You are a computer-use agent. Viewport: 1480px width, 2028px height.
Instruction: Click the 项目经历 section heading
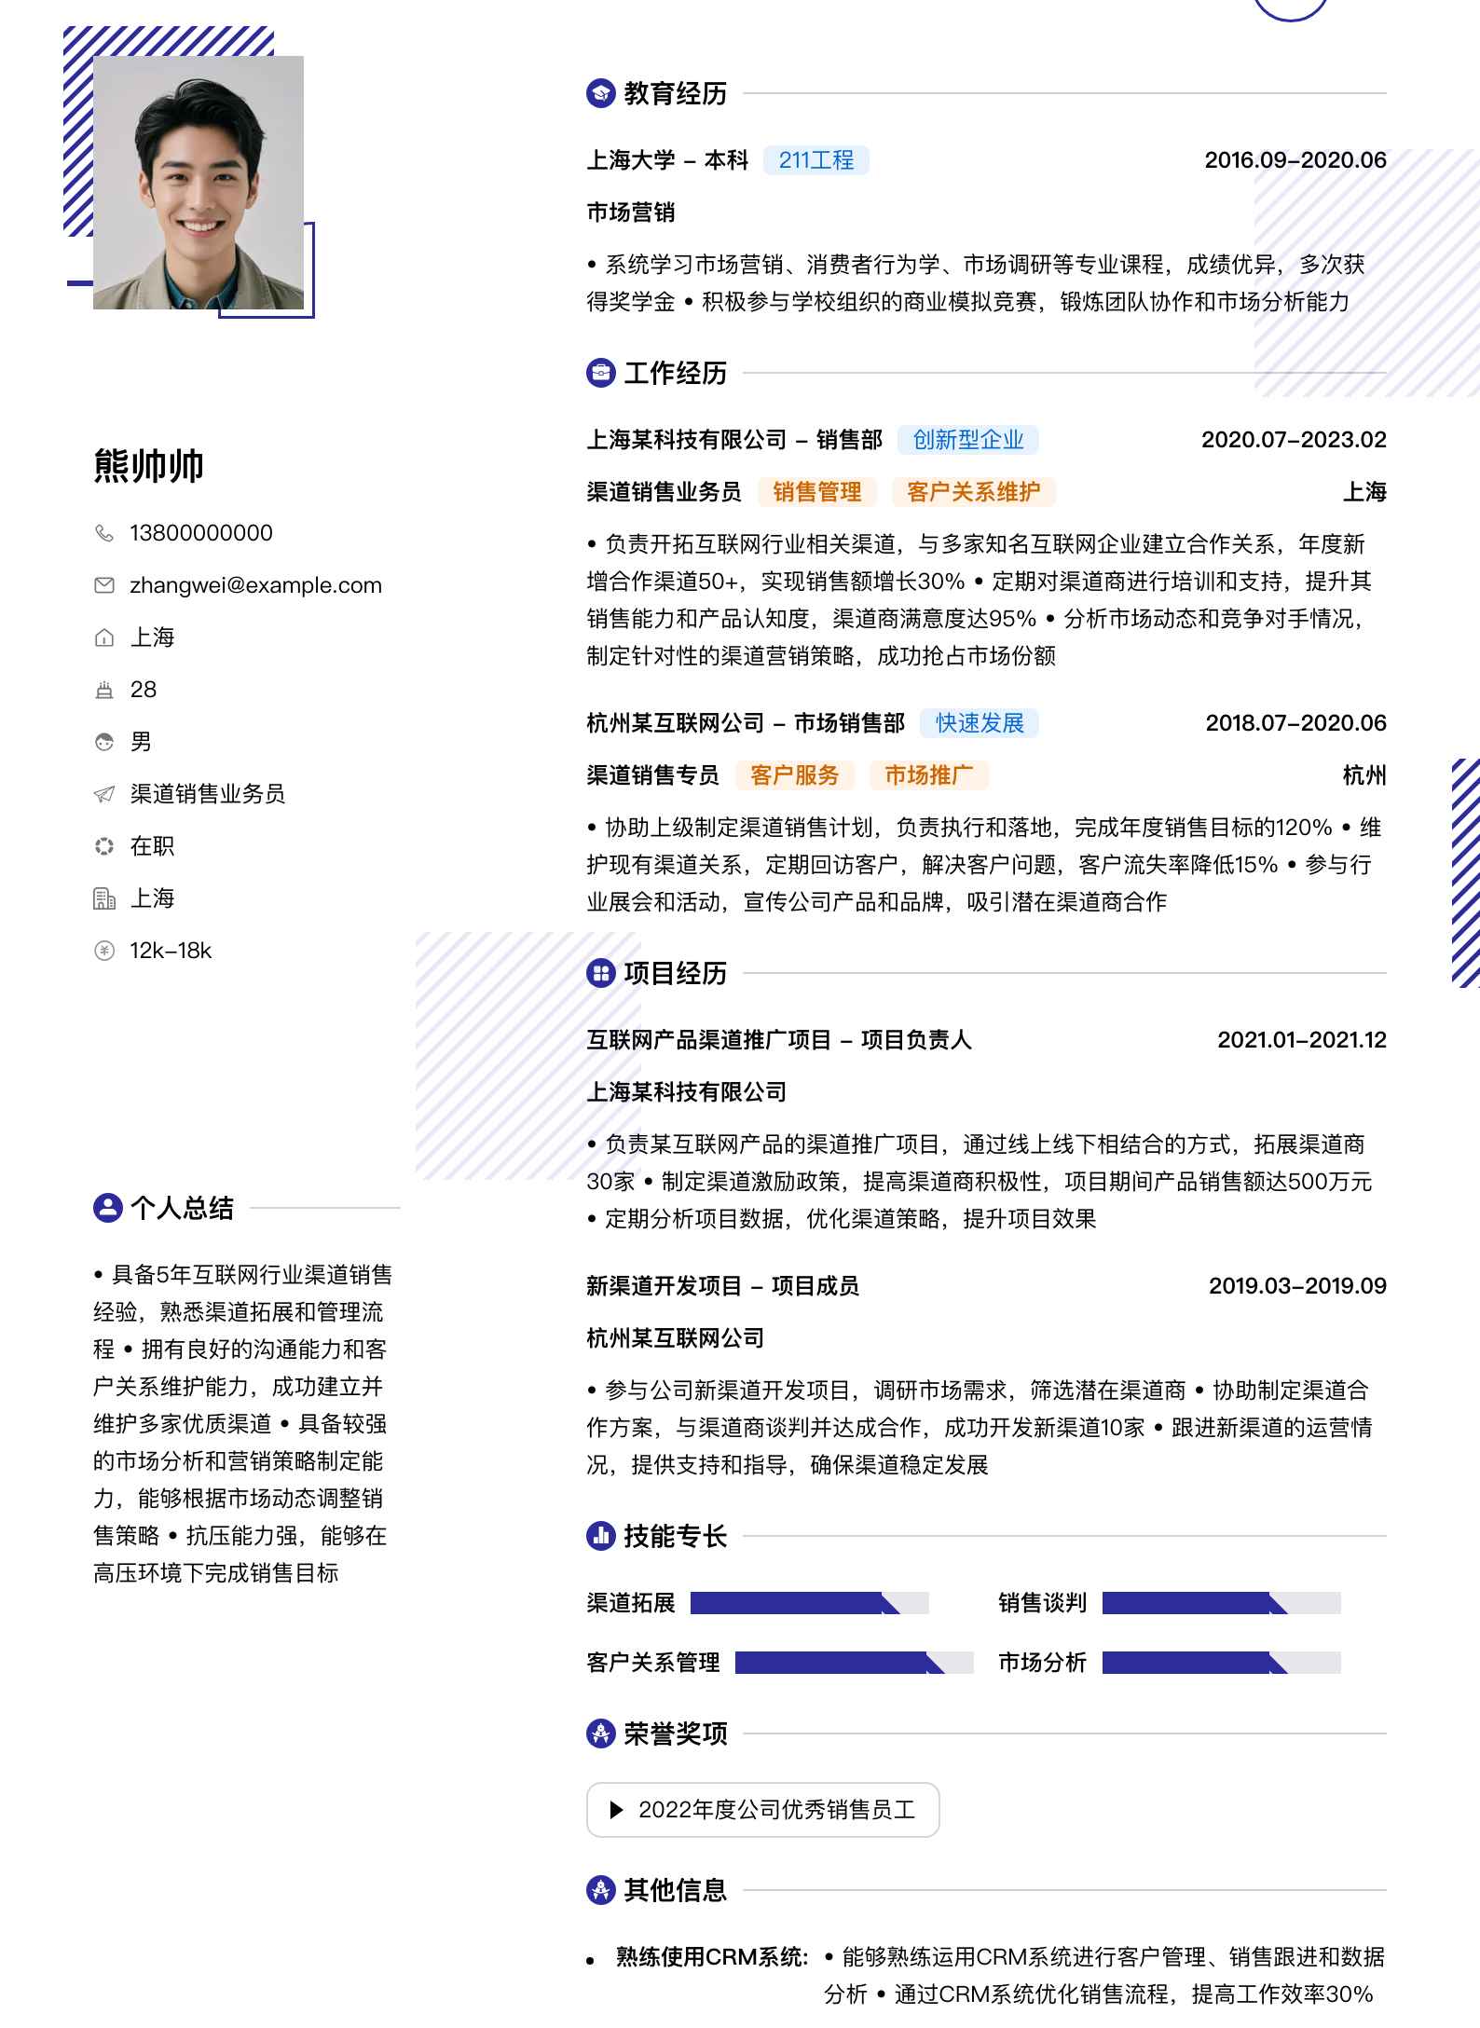point(676,973)
